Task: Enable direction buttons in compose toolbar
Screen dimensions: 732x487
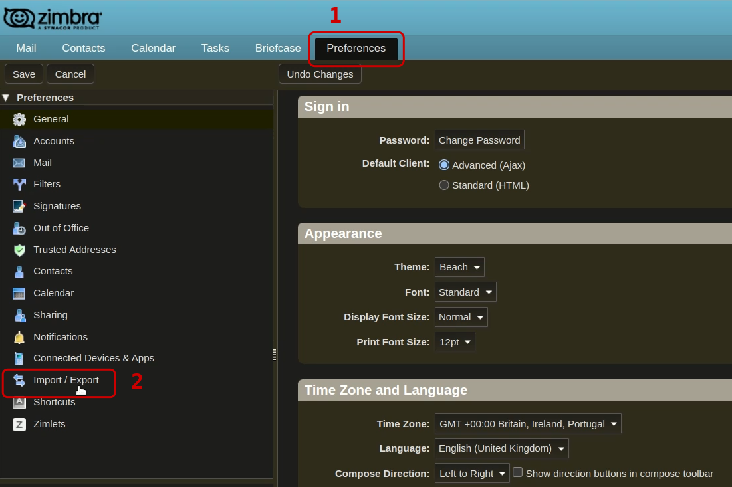Action: point(517,472)
